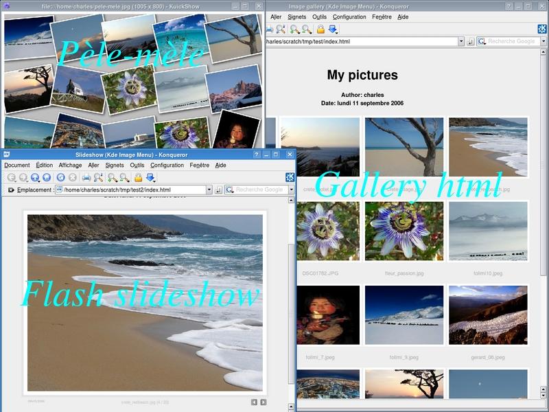
Task: Choose search engine via Google icon in Slideshow
Action: (x=230, y=190)
